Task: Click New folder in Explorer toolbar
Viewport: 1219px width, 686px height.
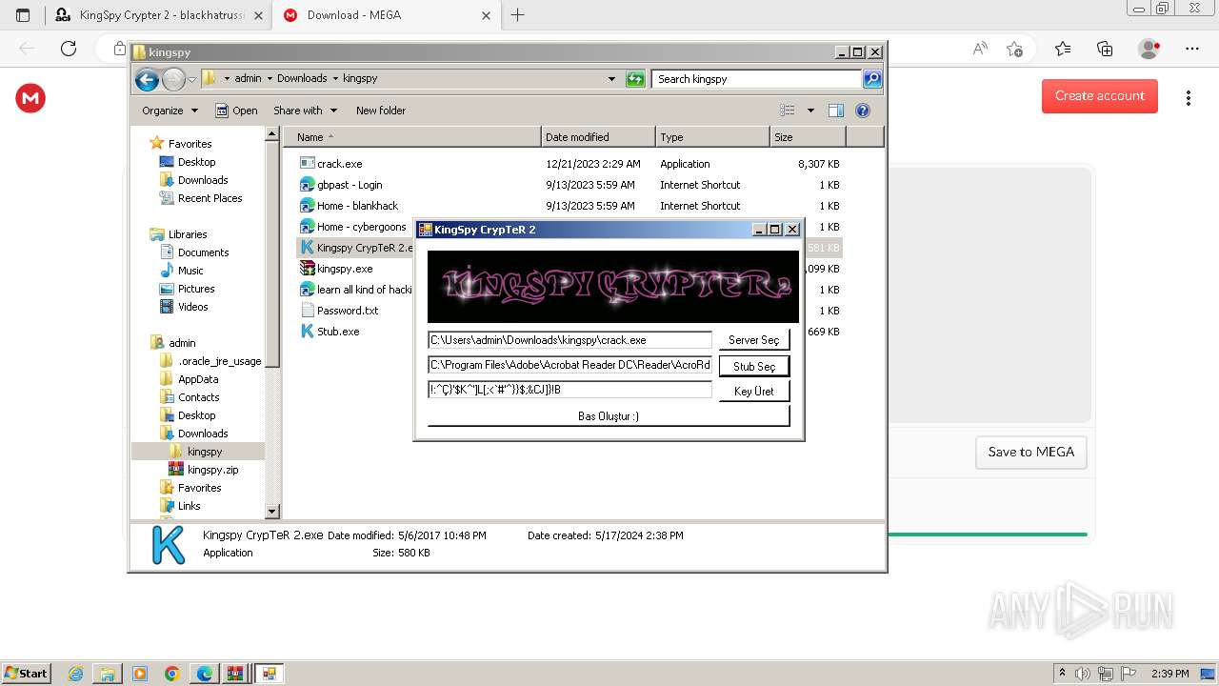Action: tap(381, 111)
